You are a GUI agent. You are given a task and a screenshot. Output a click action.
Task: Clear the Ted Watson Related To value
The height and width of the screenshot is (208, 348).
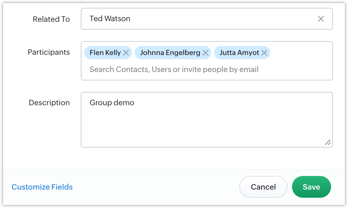point(321,19)
